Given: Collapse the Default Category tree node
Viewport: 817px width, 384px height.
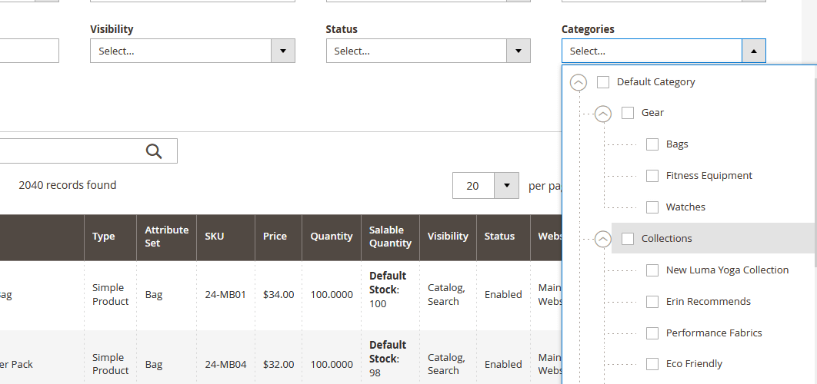Looking at the screenshot, I should coord(579,82).
